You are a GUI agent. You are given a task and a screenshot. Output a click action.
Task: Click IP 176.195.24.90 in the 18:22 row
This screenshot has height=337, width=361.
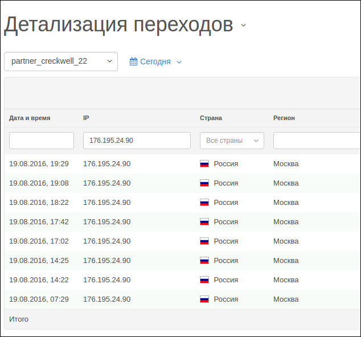[107, 202]
